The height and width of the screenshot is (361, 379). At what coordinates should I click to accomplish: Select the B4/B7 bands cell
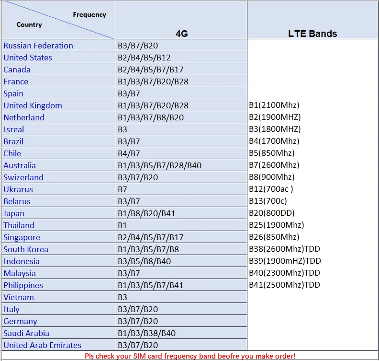point(181,153)
